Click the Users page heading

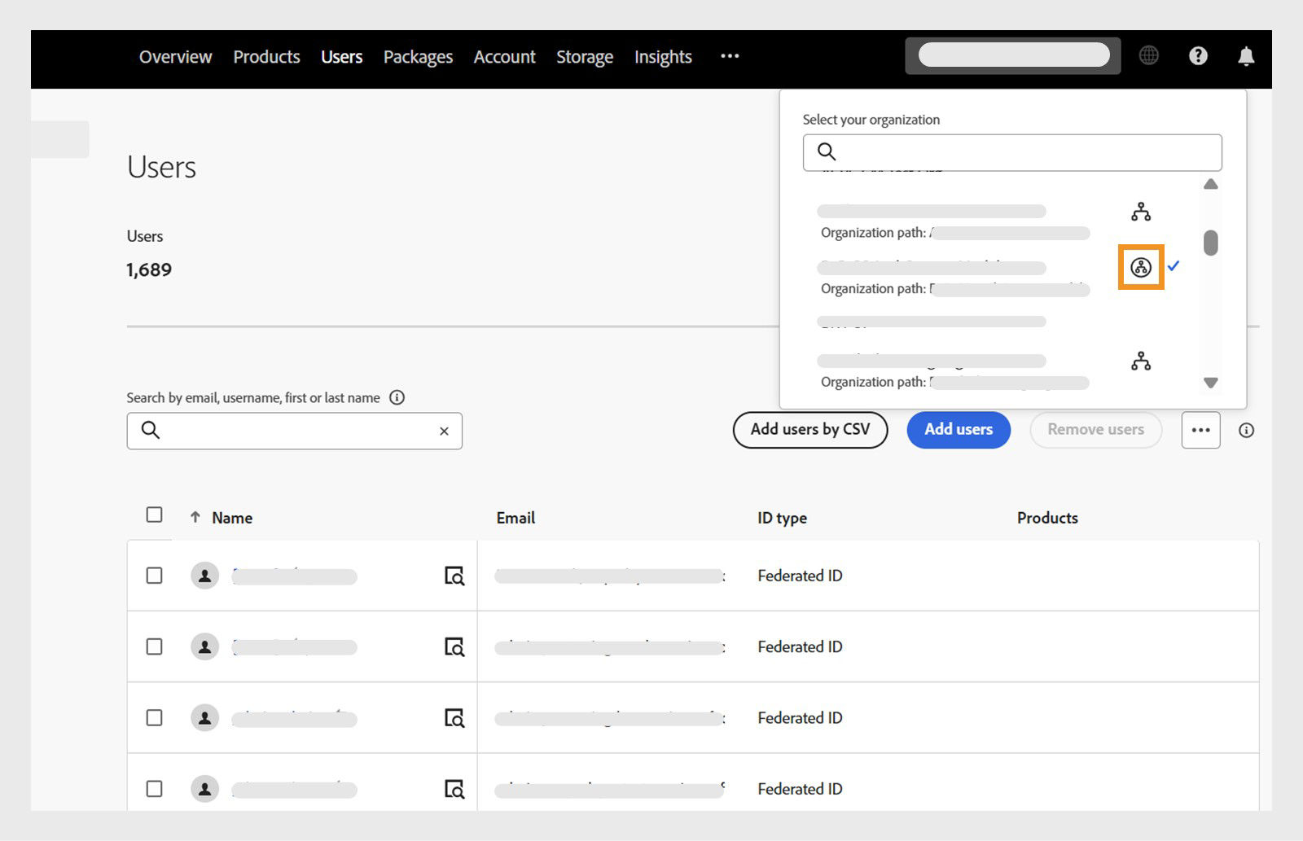tap(161, 167)
